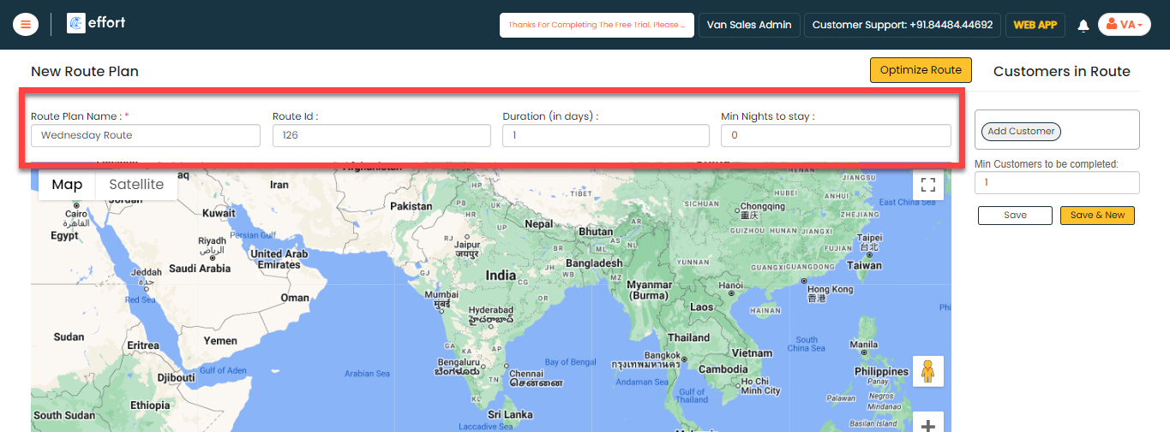This screenshot has height=432, width=1170.
Task: Open the notifications bell
Action: (1083, 26)
